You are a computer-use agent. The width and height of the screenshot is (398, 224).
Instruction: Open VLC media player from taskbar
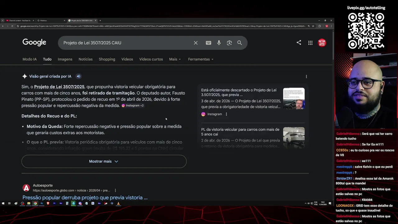coord(118,203)
